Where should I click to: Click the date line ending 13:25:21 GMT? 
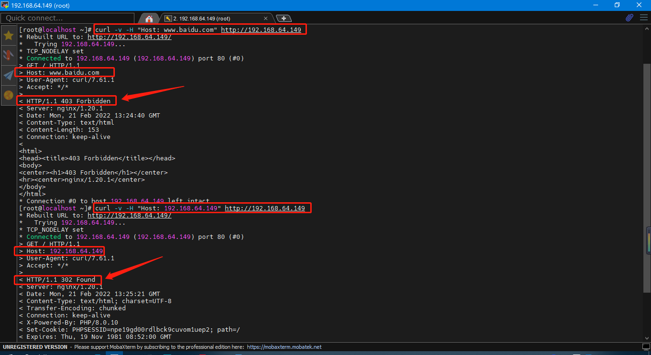(90, 294)
